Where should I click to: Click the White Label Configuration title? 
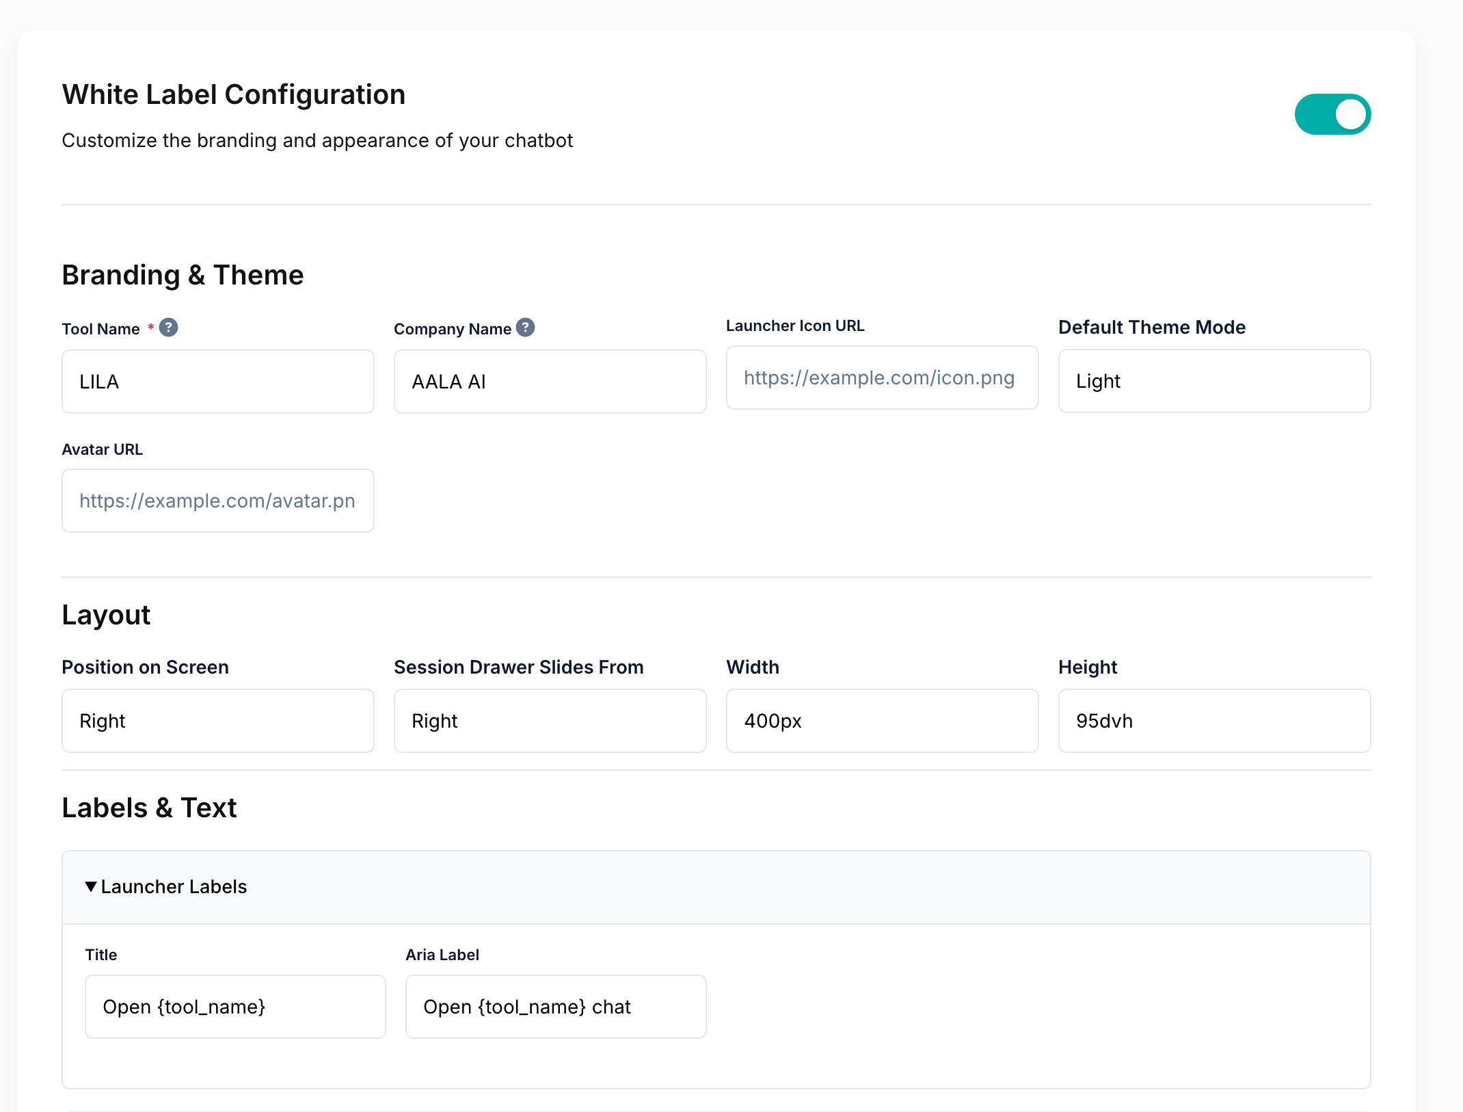(x=233, y=94)
